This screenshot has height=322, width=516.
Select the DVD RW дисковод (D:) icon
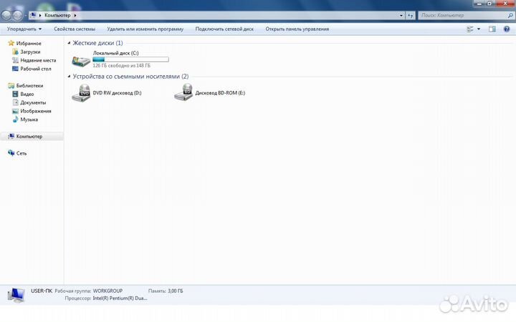pyautogui.click(x=81, y=93)
